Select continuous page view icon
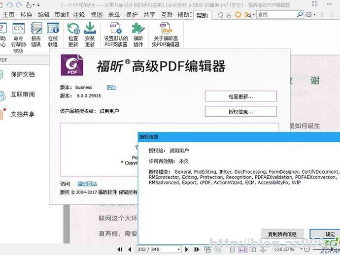This screenshot has width=340, height=255. (x=242, y=250)
